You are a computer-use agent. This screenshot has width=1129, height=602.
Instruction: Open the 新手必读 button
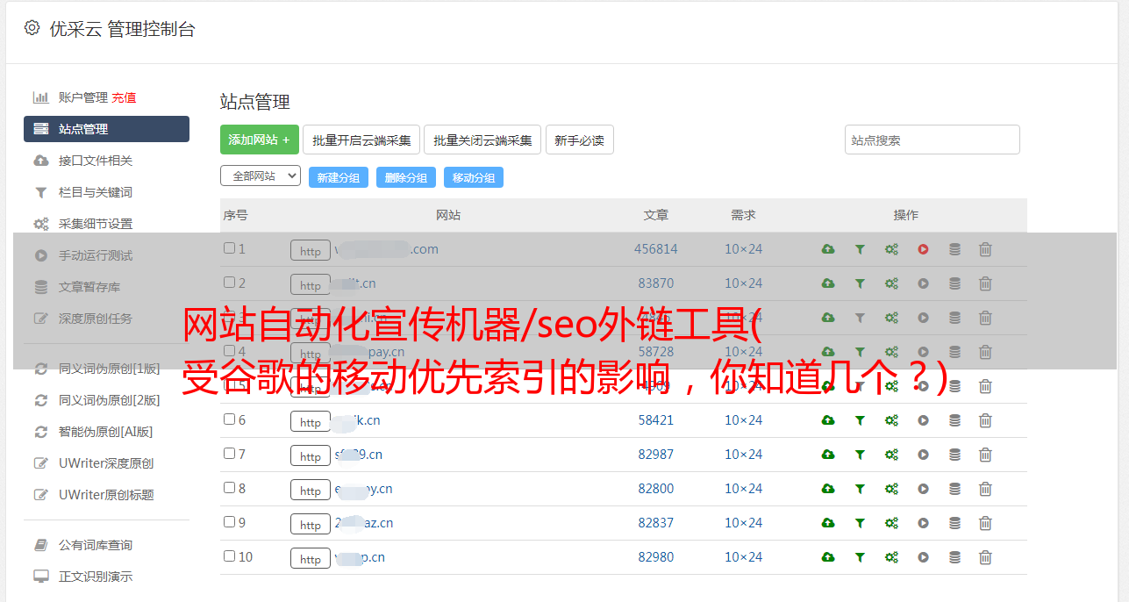[580, 140]
